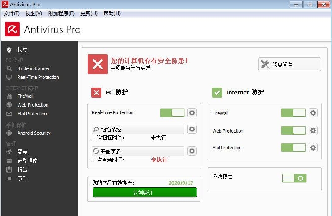The height and width of the screenshot is (216, 332).
Task: Click the Real-Time Protection settings gear icon
Action: pyautogui.click(x=192, y=113)
